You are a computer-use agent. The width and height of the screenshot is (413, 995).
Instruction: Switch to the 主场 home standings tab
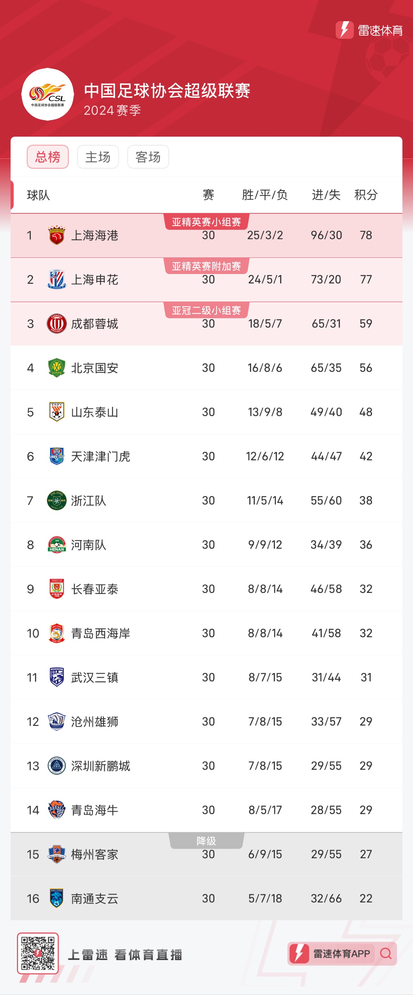pos(98,157)
